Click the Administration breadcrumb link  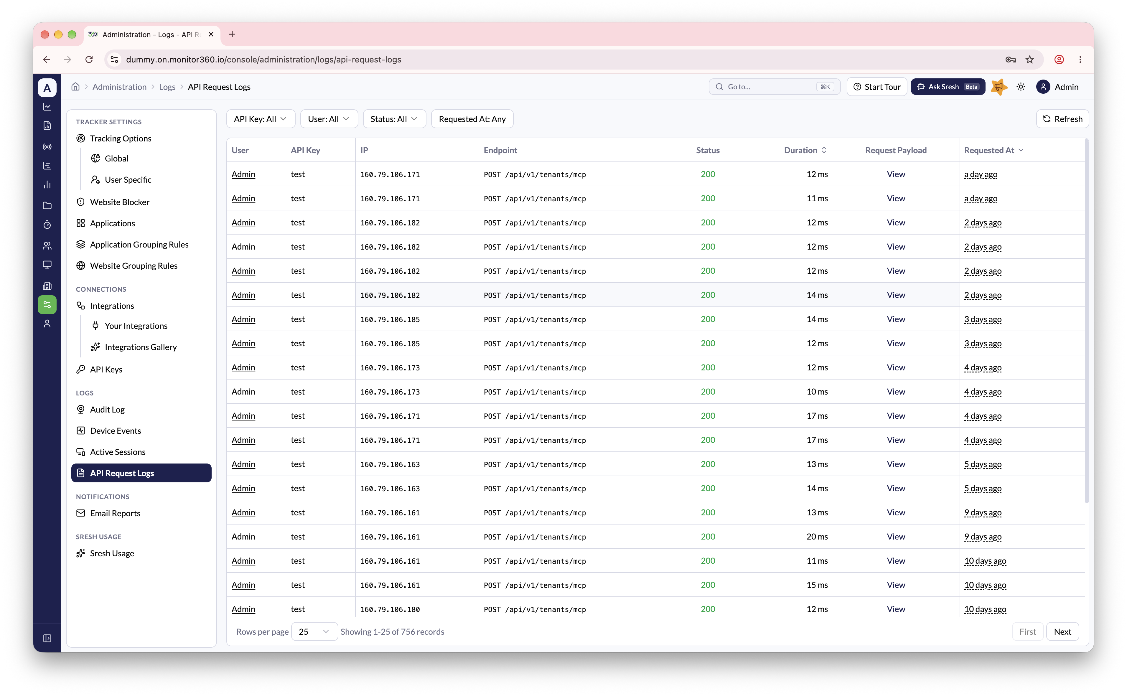(x=119, y=87)
